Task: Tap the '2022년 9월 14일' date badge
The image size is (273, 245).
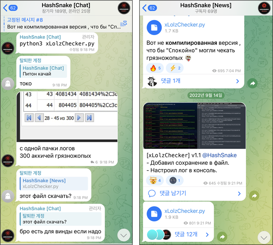Action: pos(206,95)
